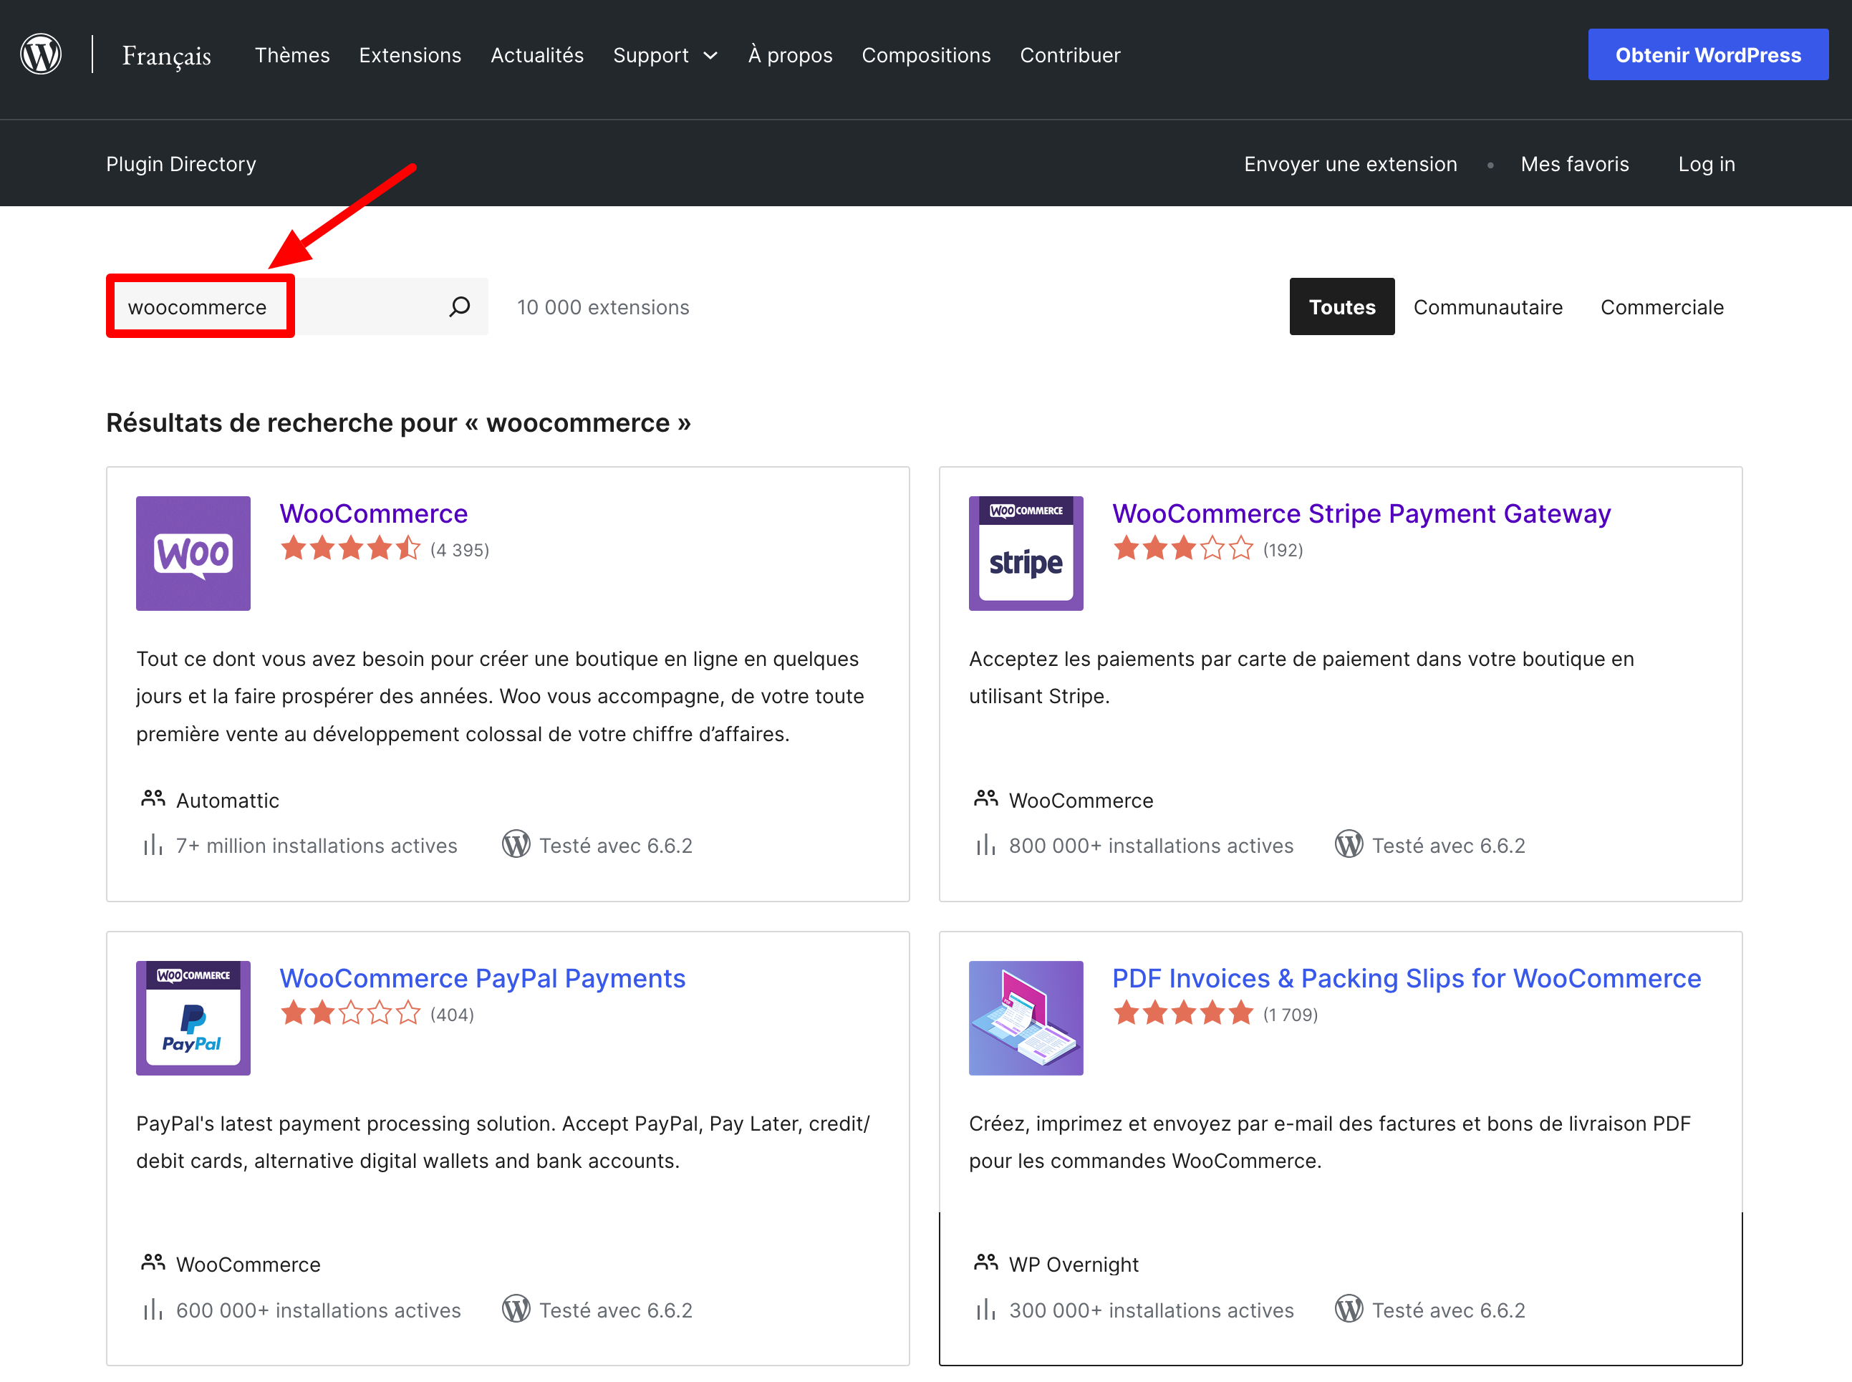Click the author icon beside Automattic
1852x1382 pixels.
click(x=153, y=799)
